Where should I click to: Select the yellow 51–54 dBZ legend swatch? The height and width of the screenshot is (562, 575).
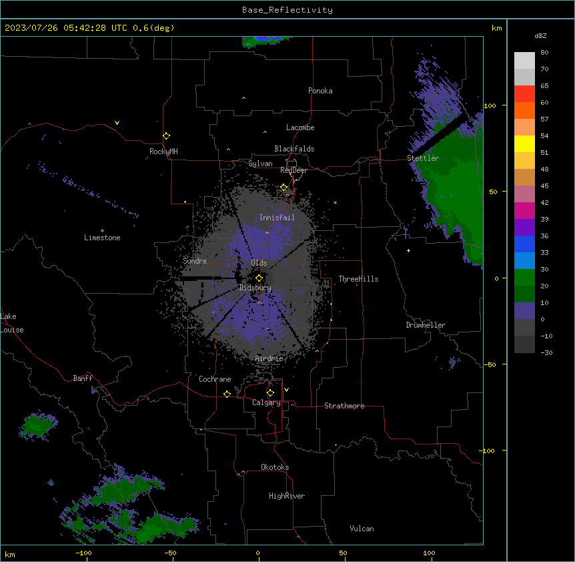tap(524, 144)
